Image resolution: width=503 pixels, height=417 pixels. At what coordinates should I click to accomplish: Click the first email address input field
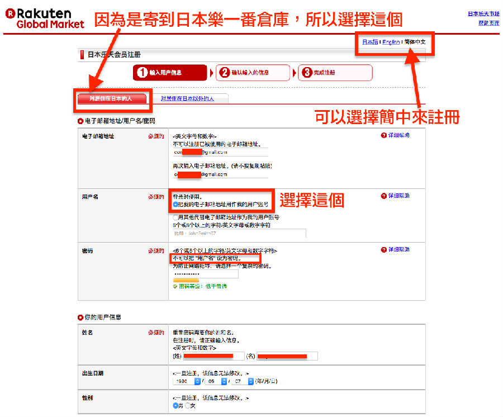(x=220, y=152)
